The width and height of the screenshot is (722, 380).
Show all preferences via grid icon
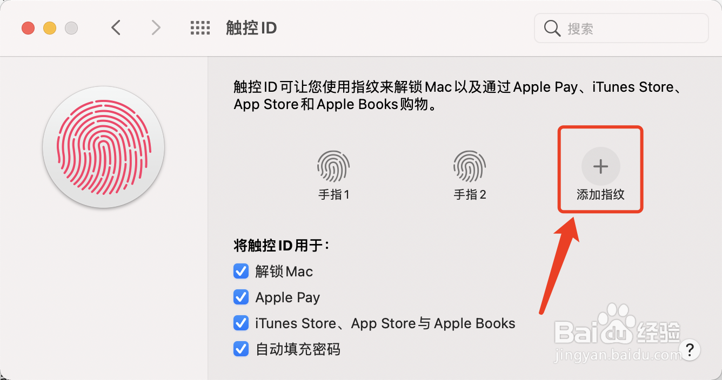coord(200,28)
